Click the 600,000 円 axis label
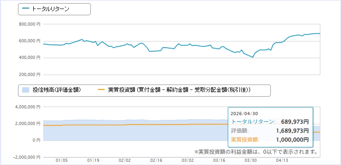The height and width of the screenshot is (165, 341). click(x=29, y=41)
